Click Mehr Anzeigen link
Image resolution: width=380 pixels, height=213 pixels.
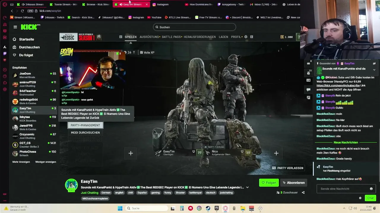pyautogui.click(x=21, y=162)
